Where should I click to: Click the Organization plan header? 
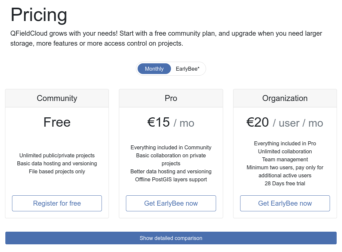285,98
